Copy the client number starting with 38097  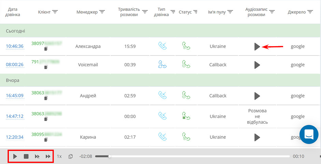click(46, 49)
